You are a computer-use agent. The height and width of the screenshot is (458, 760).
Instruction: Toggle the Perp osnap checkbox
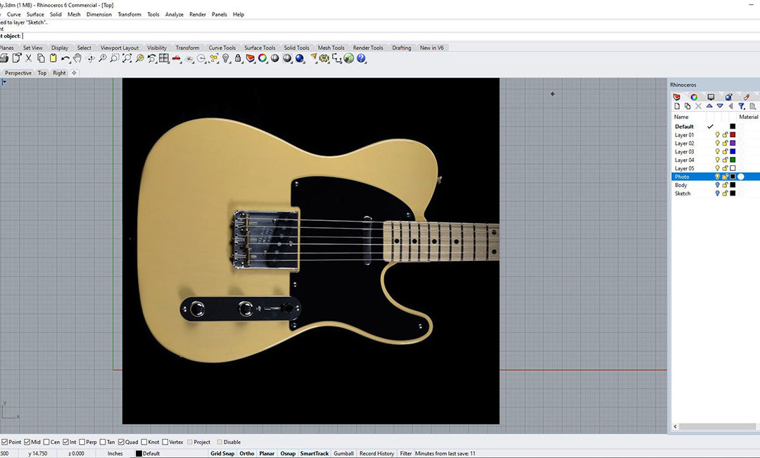(82, 442)
